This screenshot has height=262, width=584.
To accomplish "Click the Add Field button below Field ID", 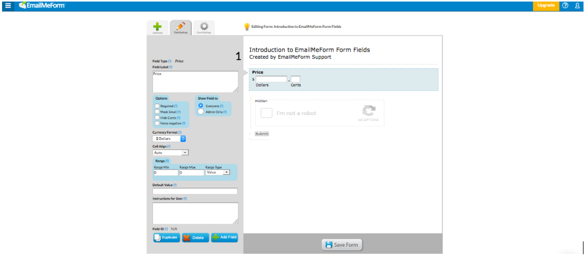I will click(225, 237).
